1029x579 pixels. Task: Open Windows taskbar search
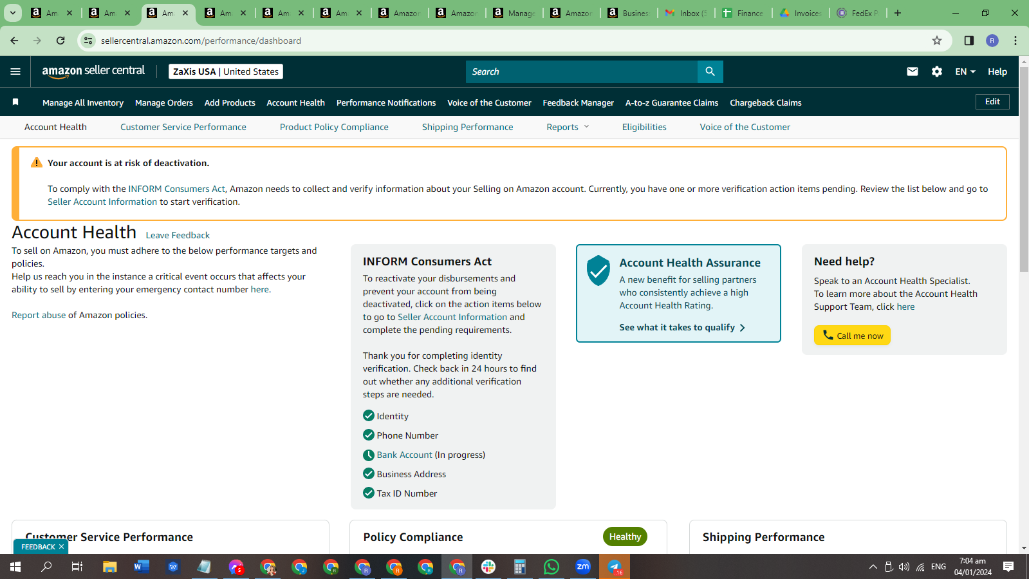click(x=46, y=567)
